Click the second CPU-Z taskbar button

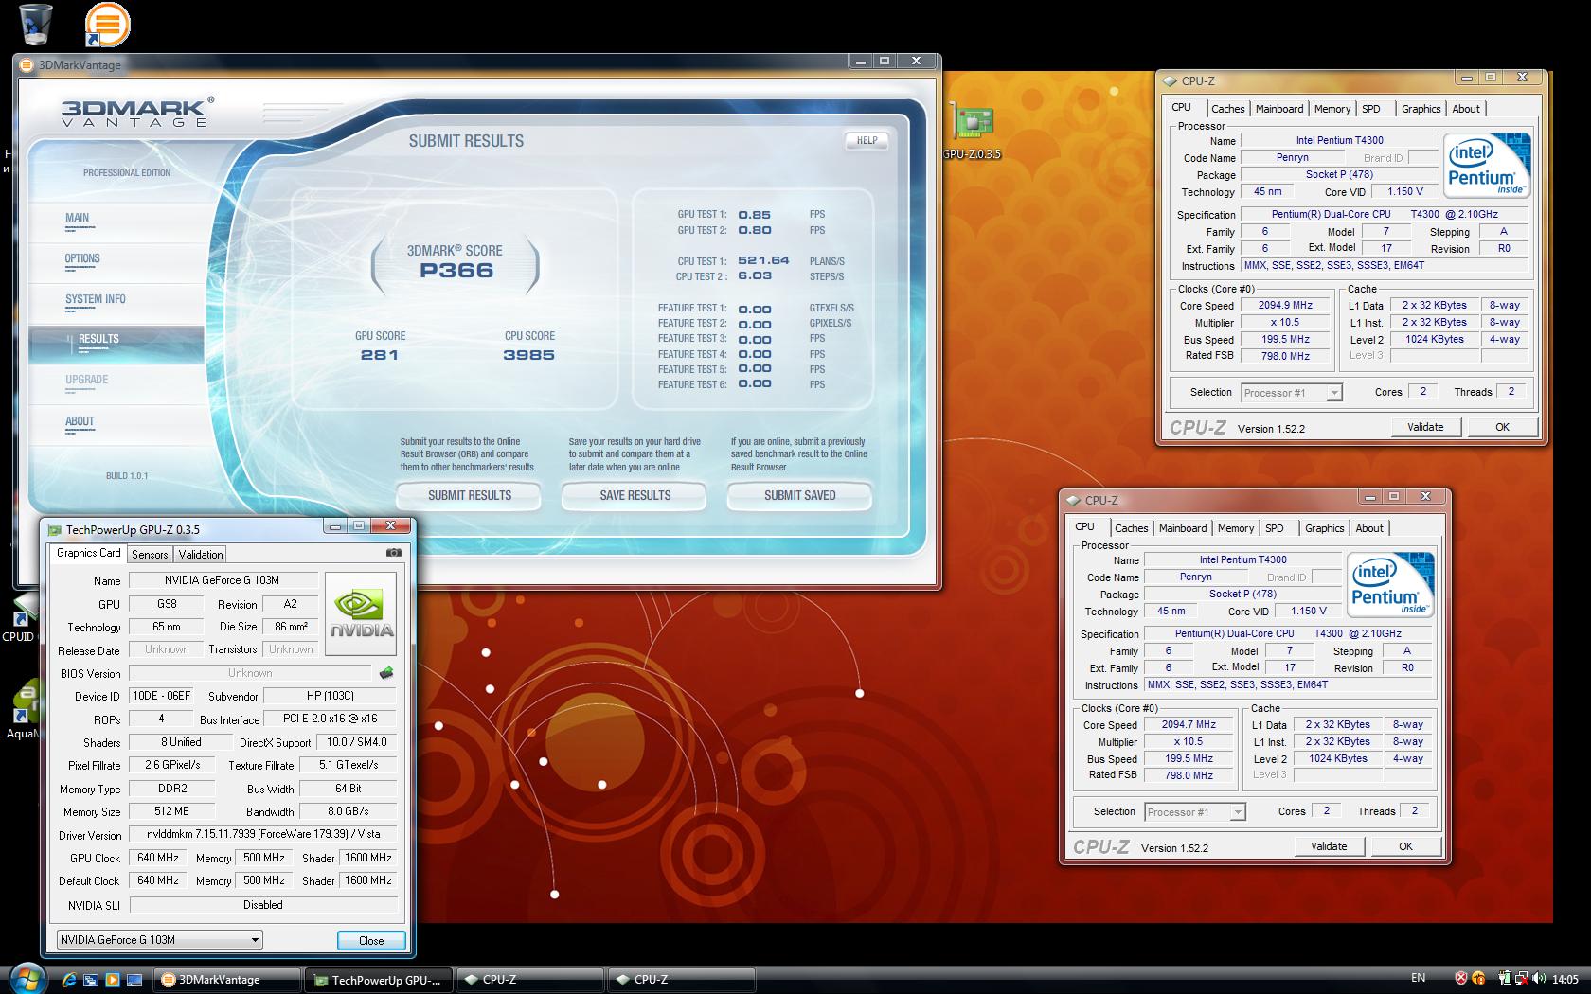[x=682, y=980]
